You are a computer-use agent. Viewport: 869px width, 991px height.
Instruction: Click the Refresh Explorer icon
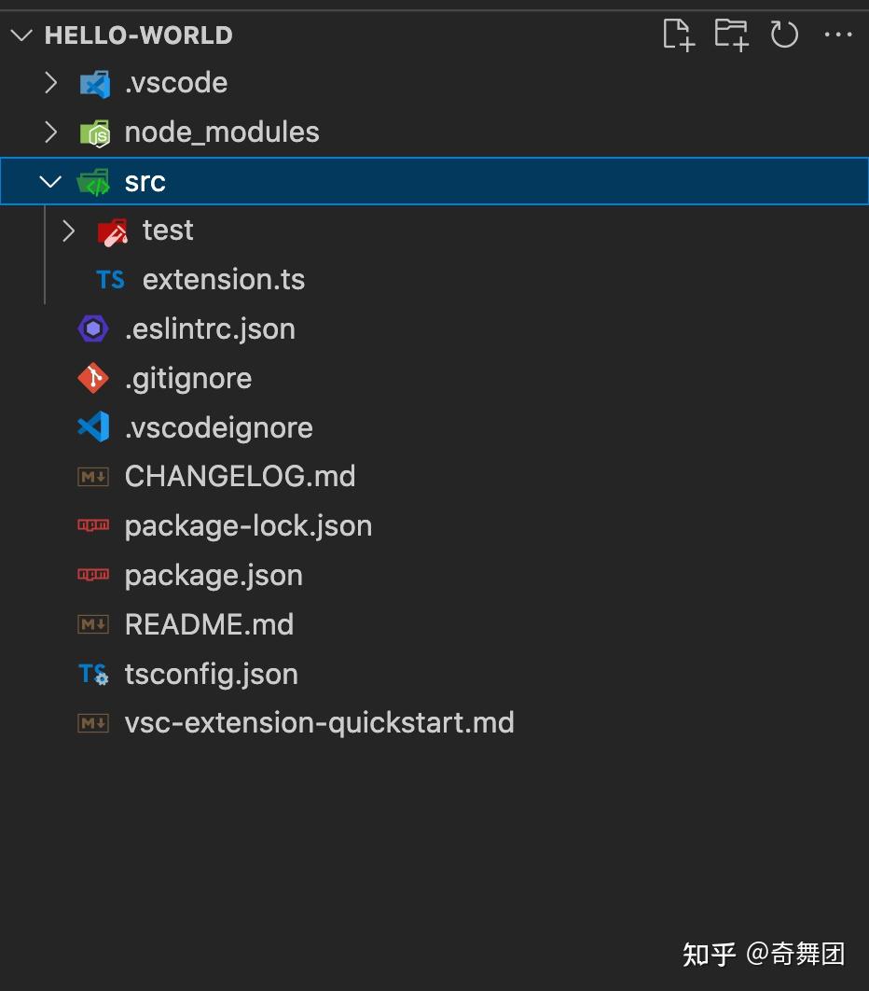tap(784, 35)
